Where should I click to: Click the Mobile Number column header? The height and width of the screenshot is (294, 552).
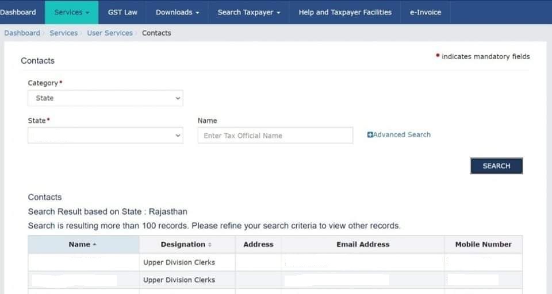tap(483, 245)
